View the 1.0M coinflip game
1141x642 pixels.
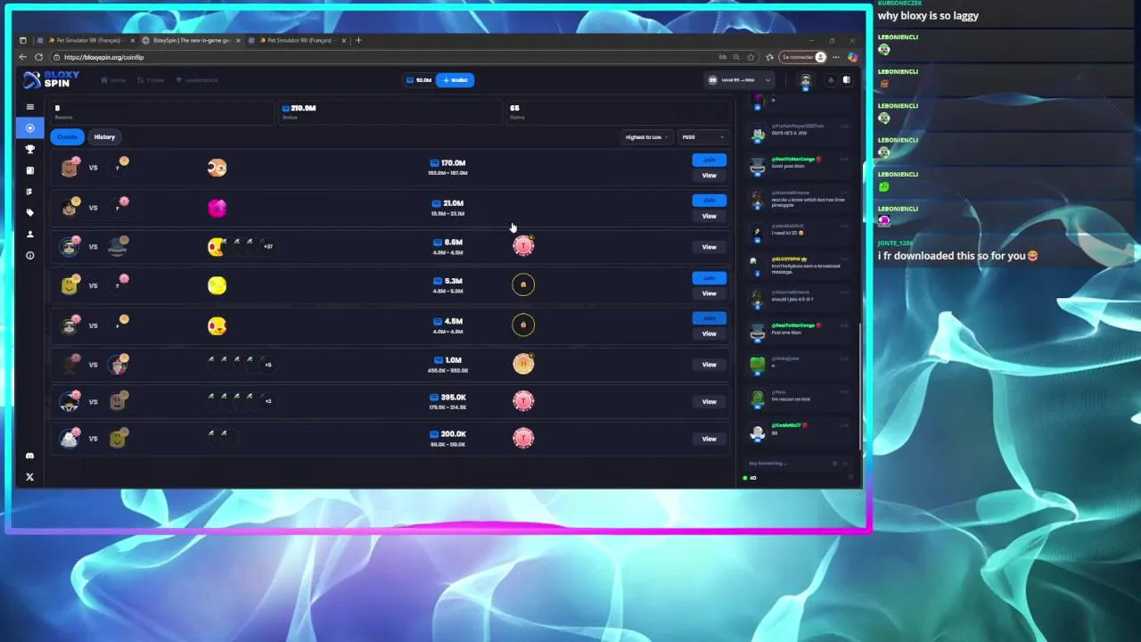(x=709, y=365)
